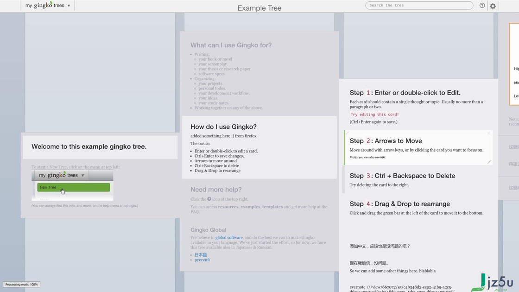Image resolution: width=519 pixels, height=292 pixels.
Task: Click 'Protip: you can also use hjkl.' text
Action: click(x=368, y=157)
